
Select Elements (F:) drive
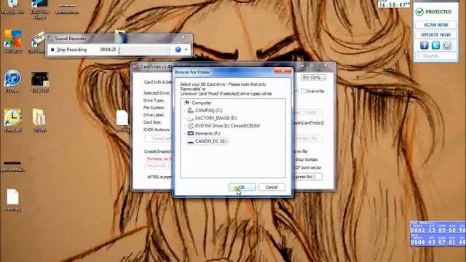pyautogui.click(x=208, y=133)
